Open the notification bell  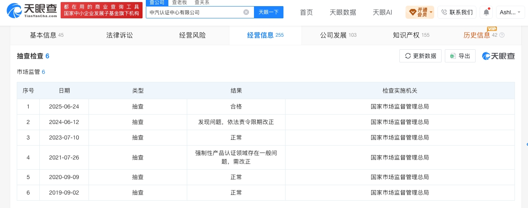[486, 12]
